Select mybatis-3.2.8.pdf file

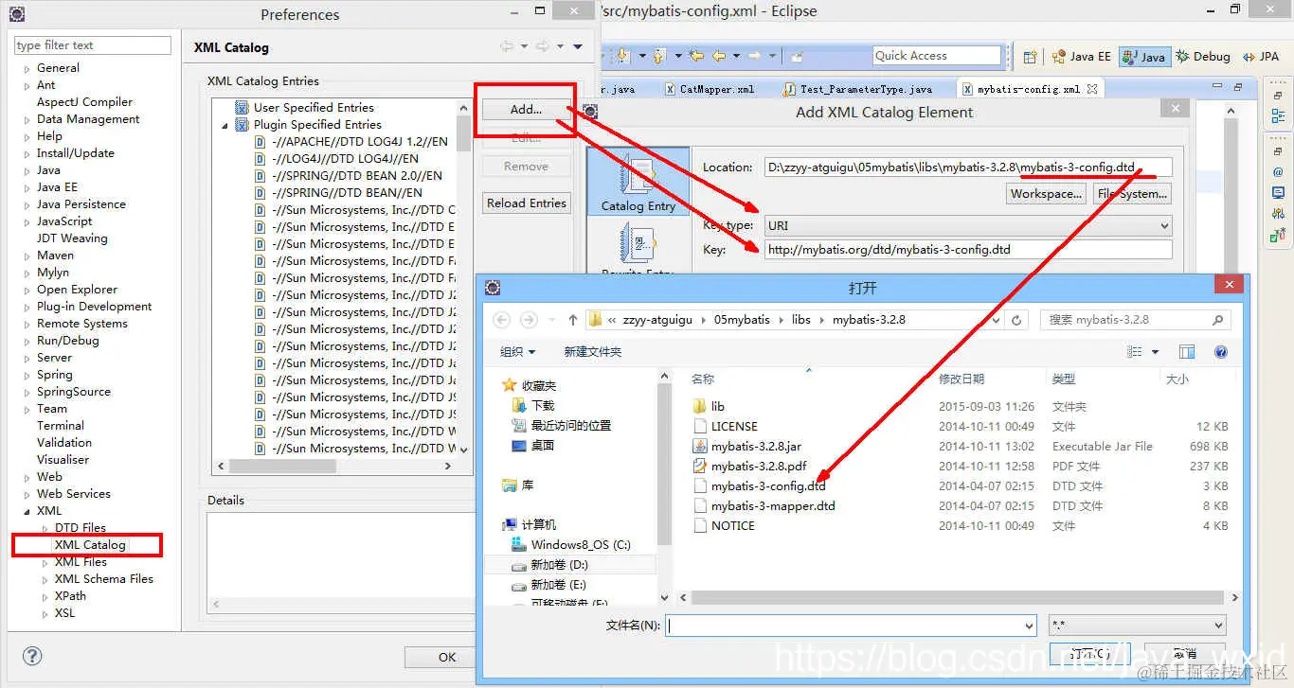click(758, 466)
